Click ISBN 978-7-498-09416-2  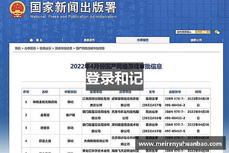tap(175, 102)
